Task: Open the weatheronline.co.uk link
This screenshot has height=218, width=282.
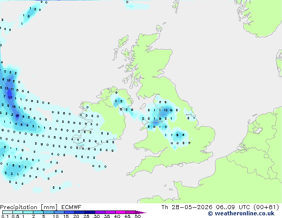Action: click(x=241, y=214)
